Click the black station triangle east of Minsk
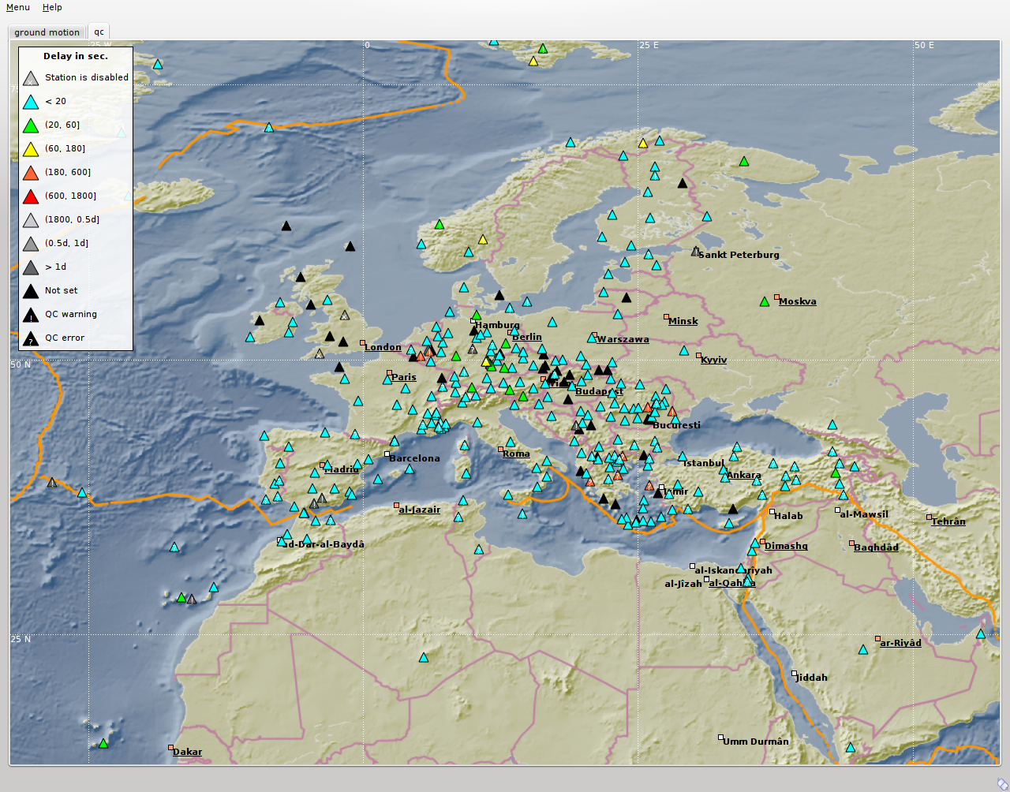This screenshot has width=1010, height=792. coord(627,298)
